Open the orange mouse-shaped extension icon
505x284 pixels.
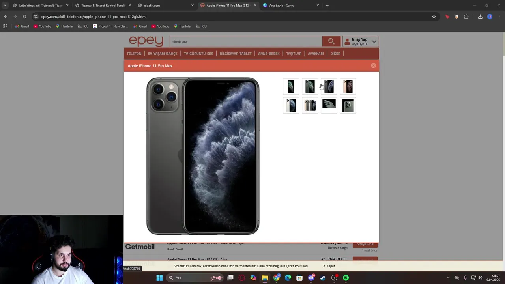coord(456,17)
